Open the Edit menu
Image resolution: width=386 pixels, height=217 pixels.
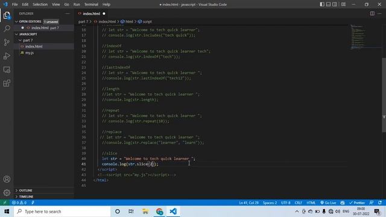point(25,4)
